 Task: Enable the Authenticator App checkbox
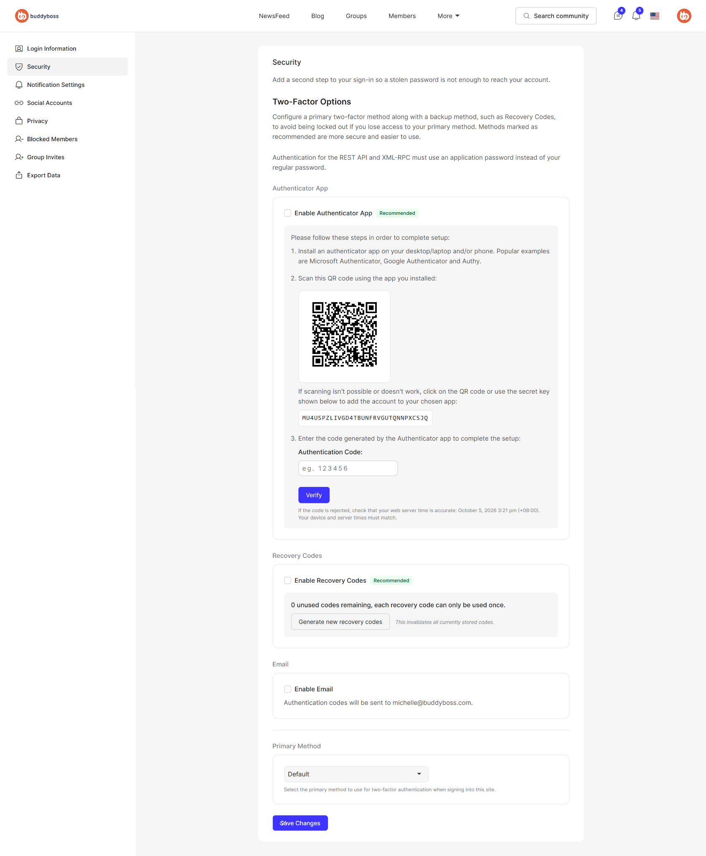pos(287,213)
